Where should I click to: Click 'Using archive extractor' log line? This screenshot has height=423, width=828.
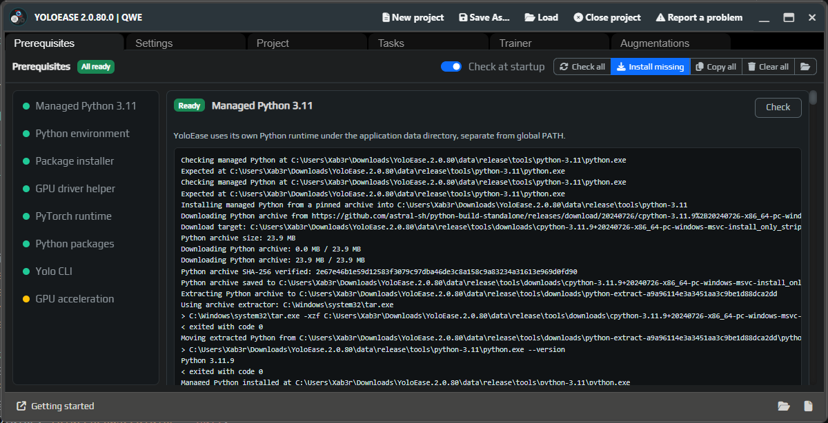tap(287, 305)
